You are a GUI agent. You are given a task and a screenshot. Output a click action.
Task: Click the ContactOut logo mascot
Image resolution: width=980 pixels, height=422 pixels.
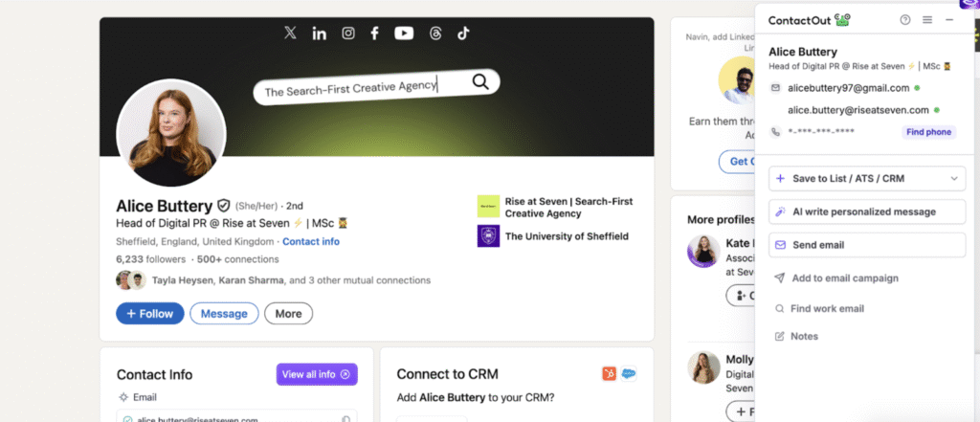tap(842, 20)
